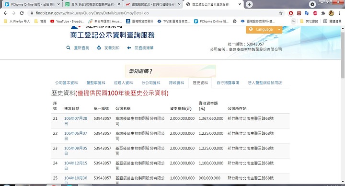Select the 公司基本資料 tab
This screenshot has width=345, height=186.
(x=66, y=83)
